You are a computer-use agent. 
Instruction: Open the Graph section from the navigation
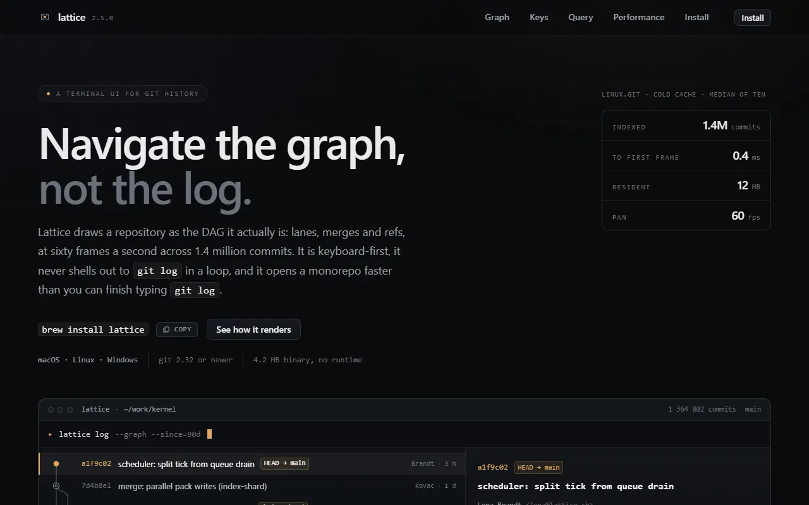pos(497,17)
